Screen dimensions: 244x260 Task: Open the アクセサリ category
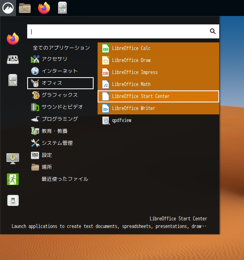click(60, 59)
